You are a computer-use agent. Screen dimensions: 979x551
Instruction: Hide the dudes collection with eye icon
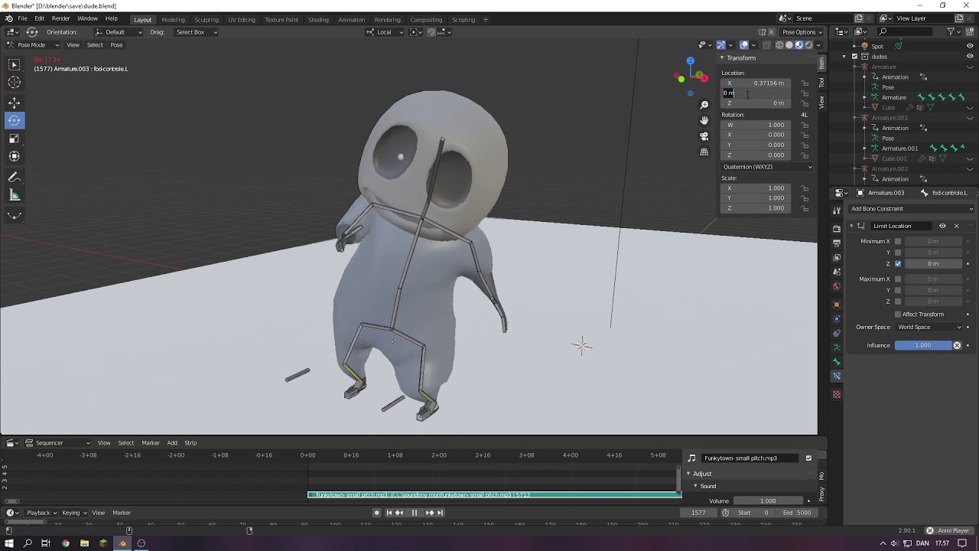click(970, 57)
